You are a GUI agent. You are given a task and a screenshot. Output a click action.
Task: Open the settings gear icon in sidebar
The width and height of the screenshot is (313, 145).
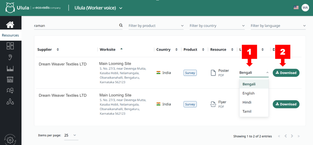point(10,140)
